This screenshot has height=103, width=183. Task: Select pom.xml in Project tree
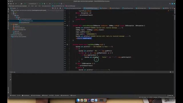17,31
